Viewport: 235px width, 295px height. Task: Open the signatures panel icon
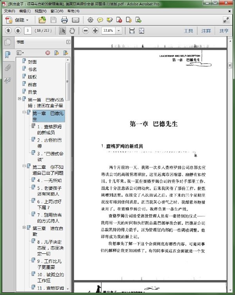tap(7, 80)
